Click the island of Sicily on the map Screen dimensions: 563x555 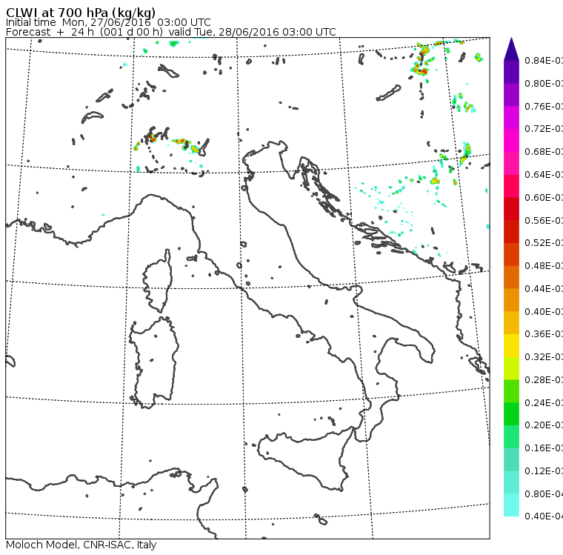click(305, 460)
